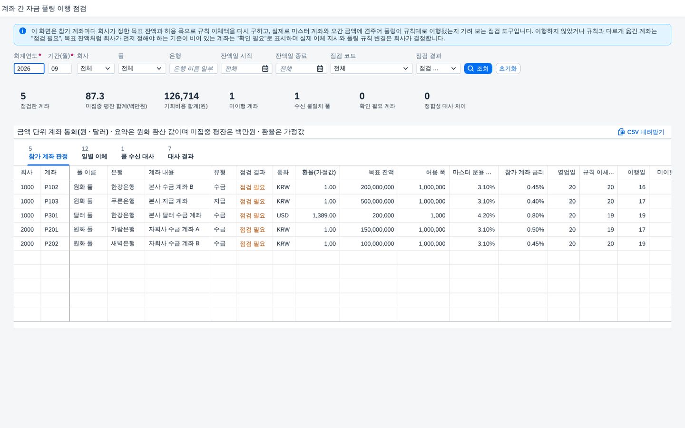Click the 은행 이름 일부 input field
This screenshot has width=685, height=428.
click(193, 68)
